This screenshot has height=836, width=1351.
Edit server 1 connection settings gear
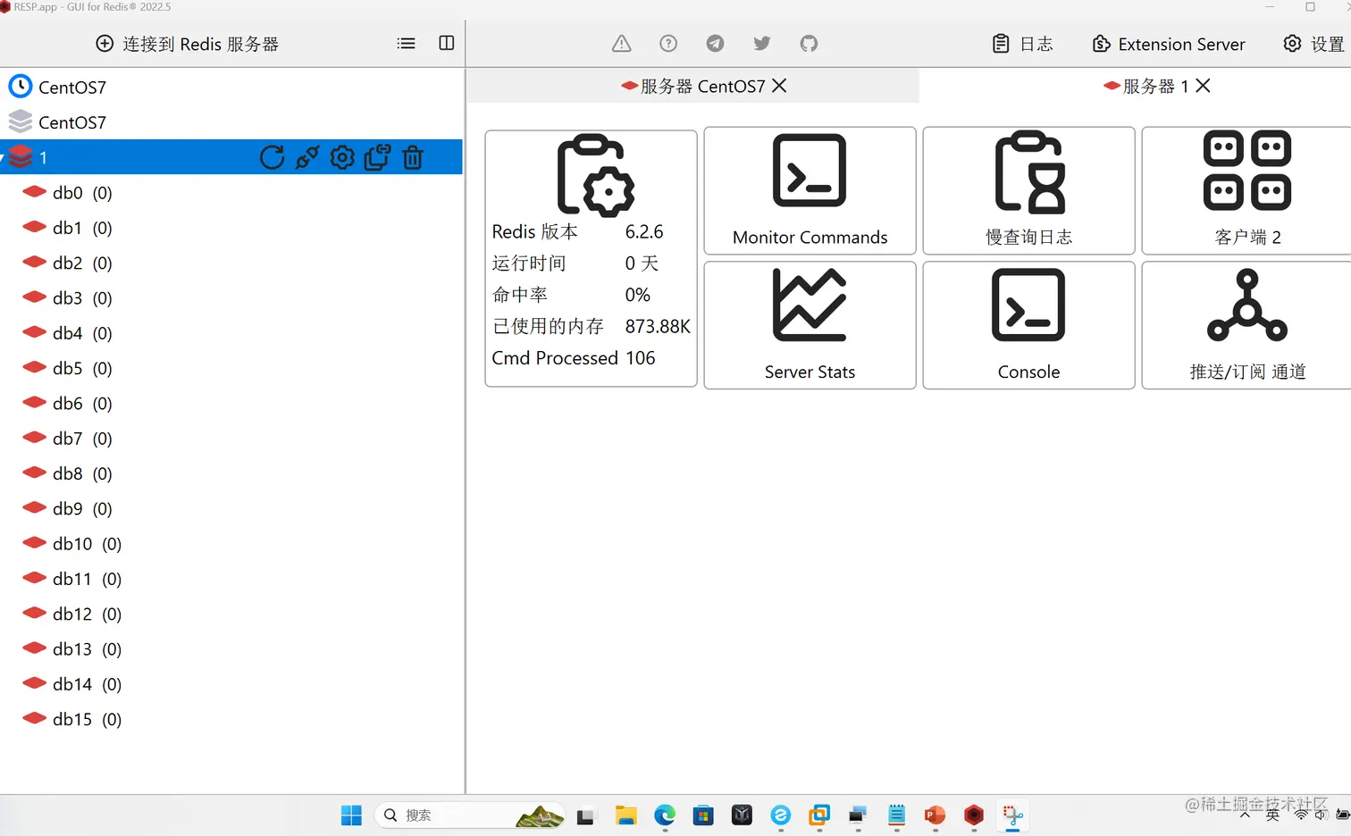(x=342, y=158)
